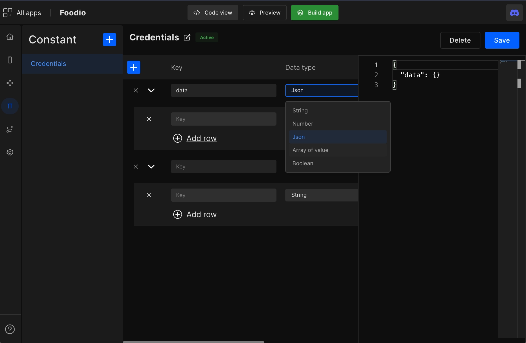Open Code view
This screenshot has height=343, width=526.
click(x=213, y=13)
